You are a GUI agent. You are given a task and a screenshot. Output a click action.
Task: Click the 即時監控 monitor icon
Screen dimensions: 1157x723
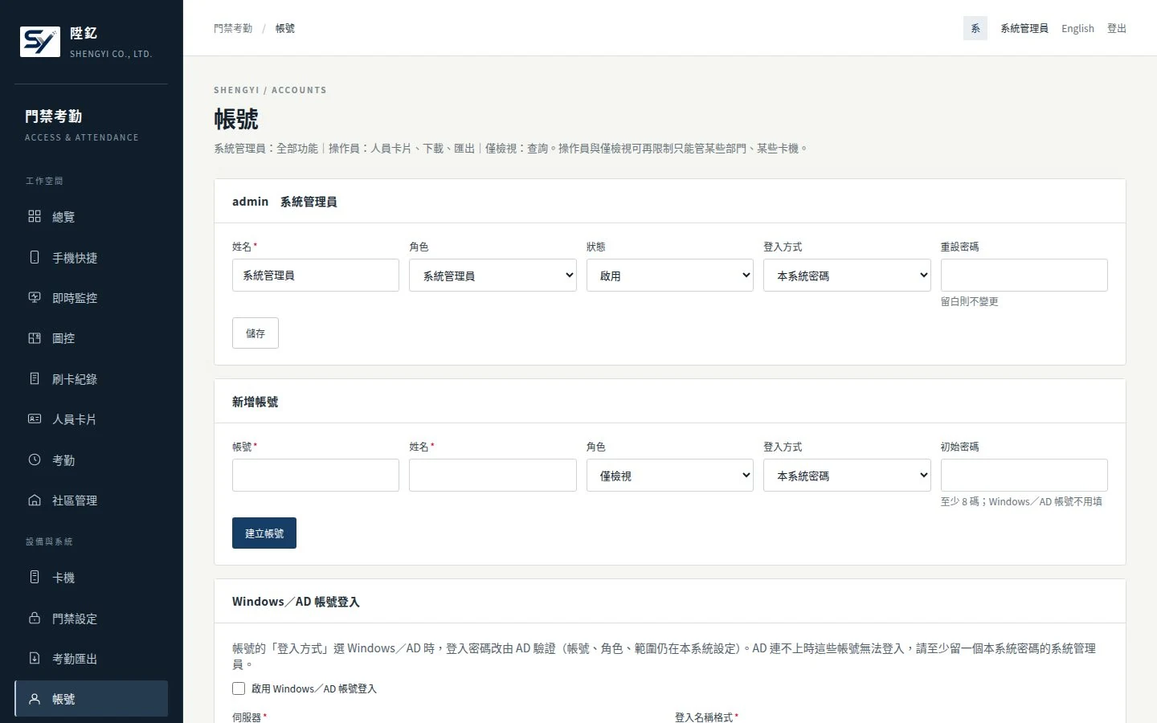35,297
